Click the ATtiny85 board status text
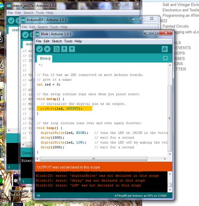 coord(141,195)
